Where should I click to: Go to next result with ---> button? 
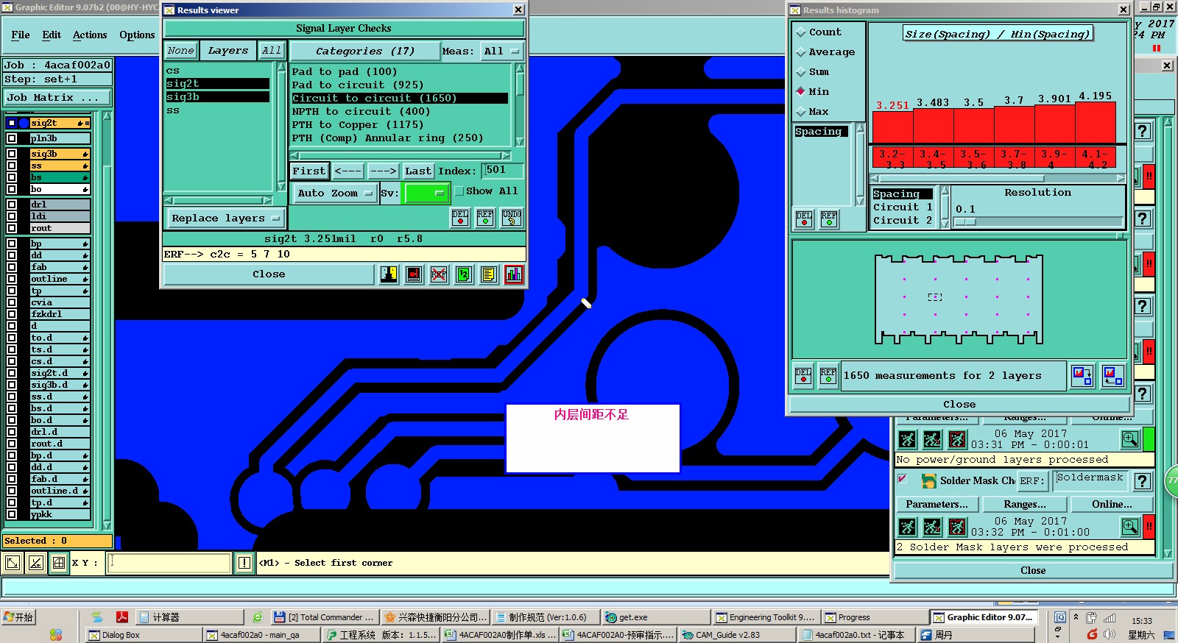(x=384, y=171)
